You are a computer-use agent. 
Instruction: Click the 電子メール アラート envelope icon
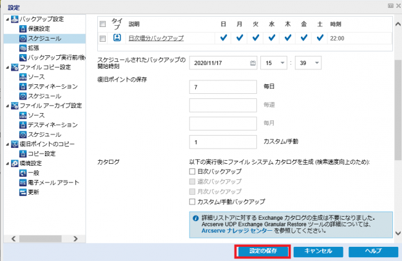23,183
